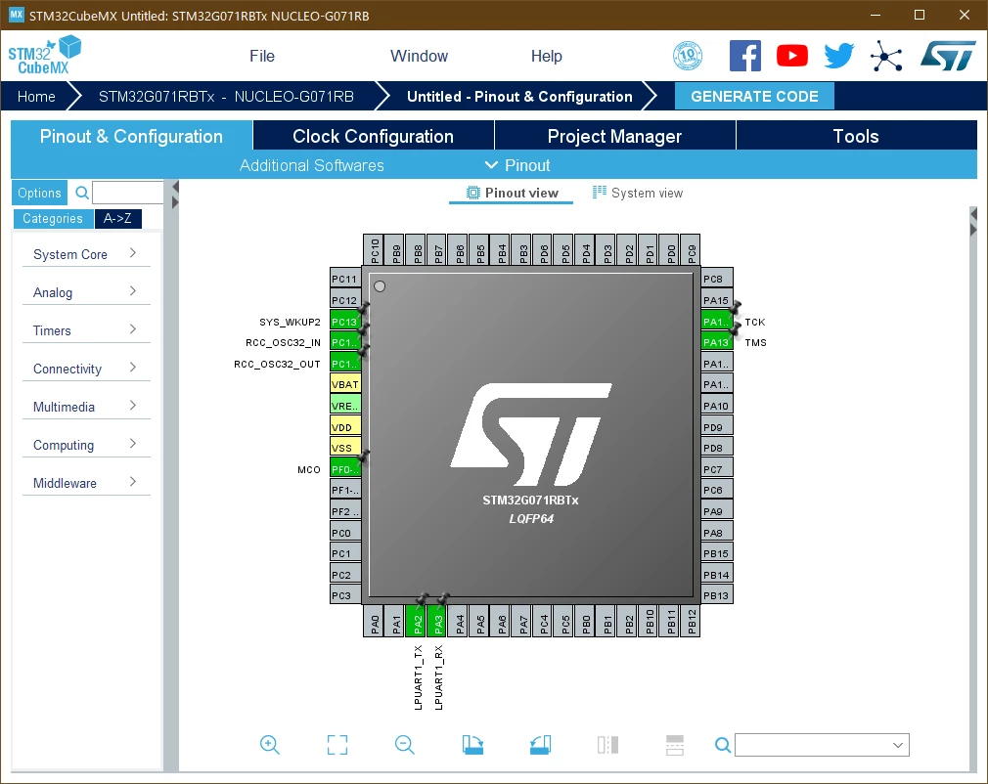
Task: Select the PF0 MCO pin
Action: coord(345,469)
